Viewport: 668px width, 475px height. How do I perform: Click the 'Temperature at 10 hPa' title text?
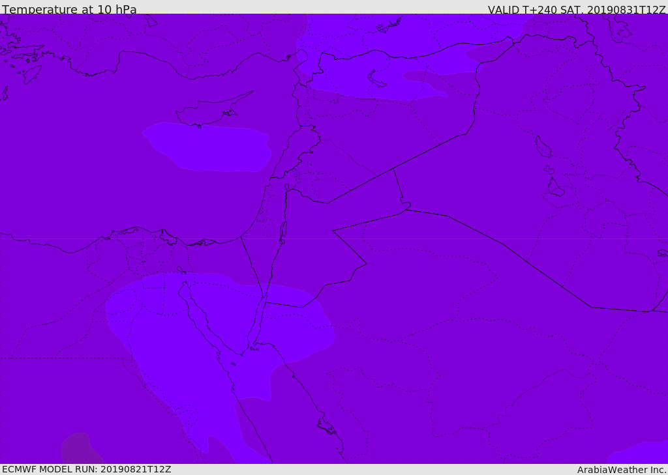click(x=69, y=9)
